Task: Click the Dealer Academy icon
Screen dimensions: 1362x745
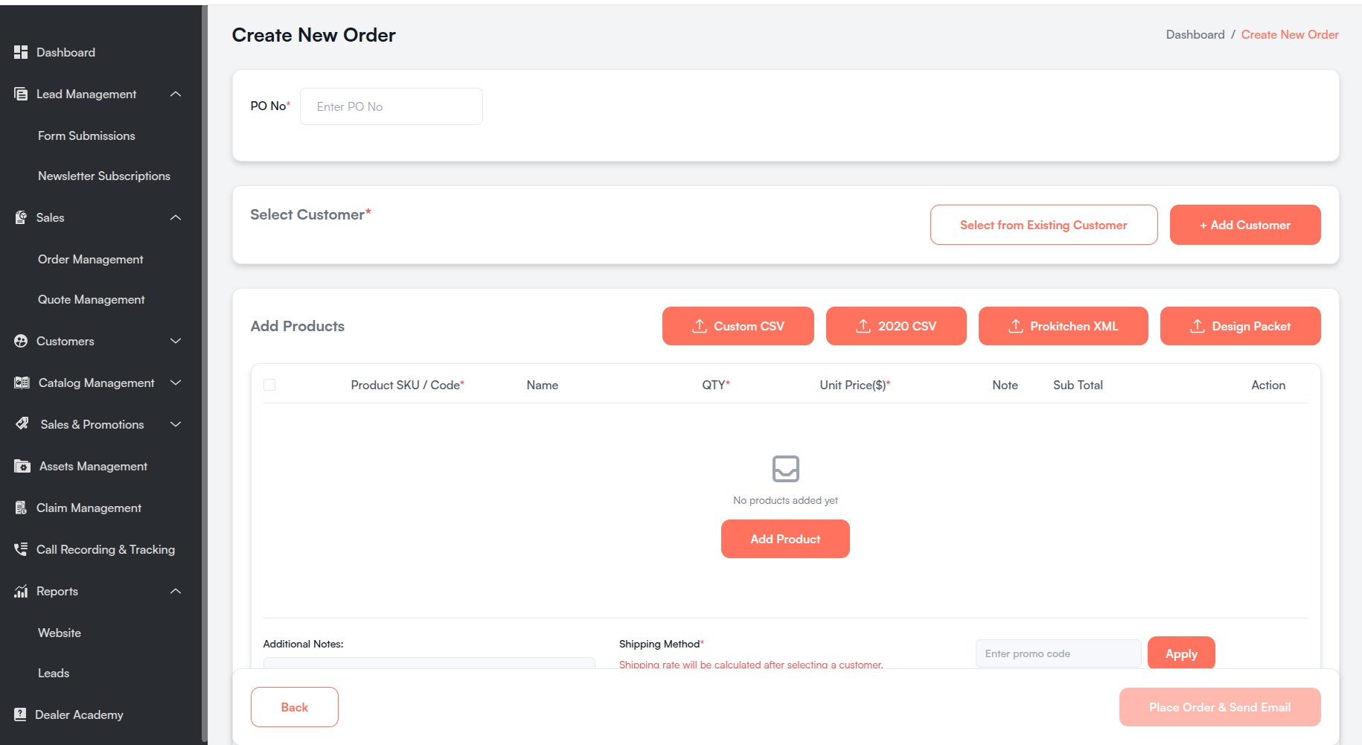Action: [x=20, y=714]
